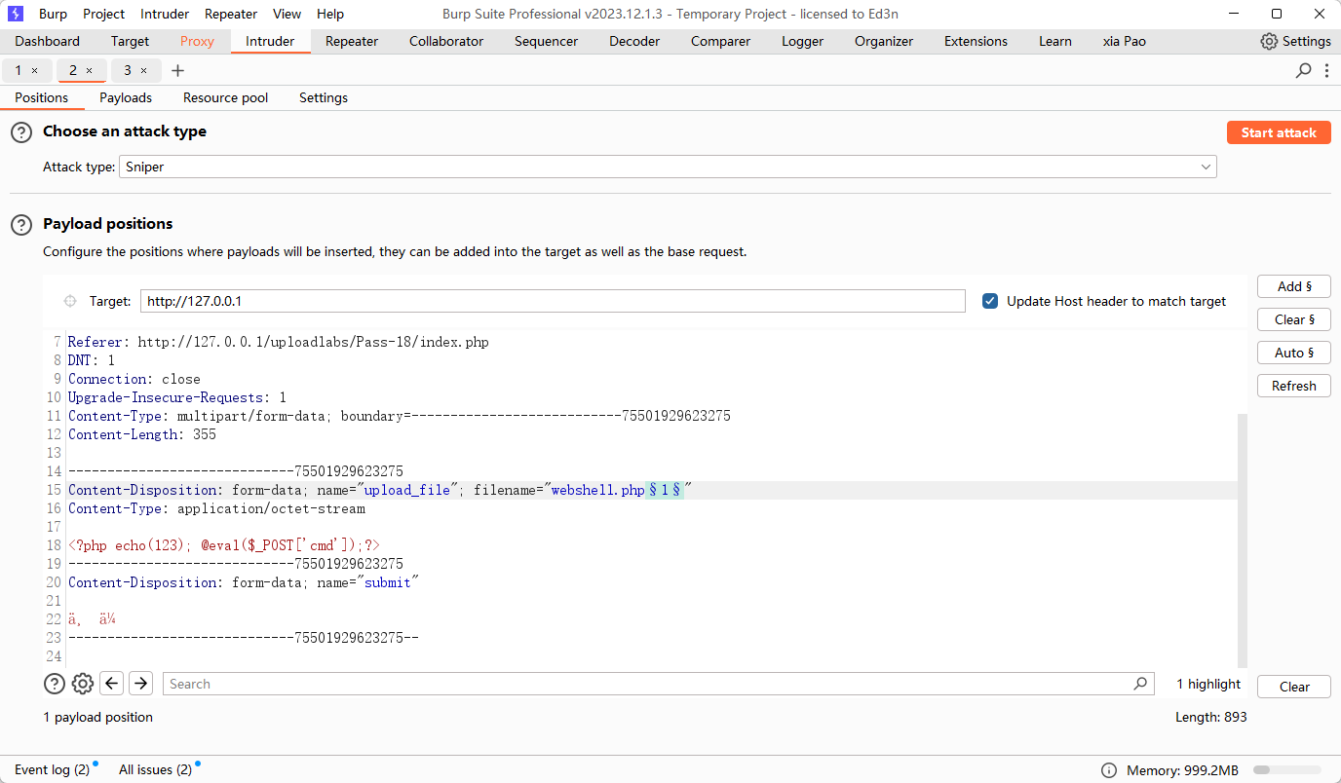The image size is (1341, 783).
Task: Close Intruder tab 2
Action: click(90, 70)
